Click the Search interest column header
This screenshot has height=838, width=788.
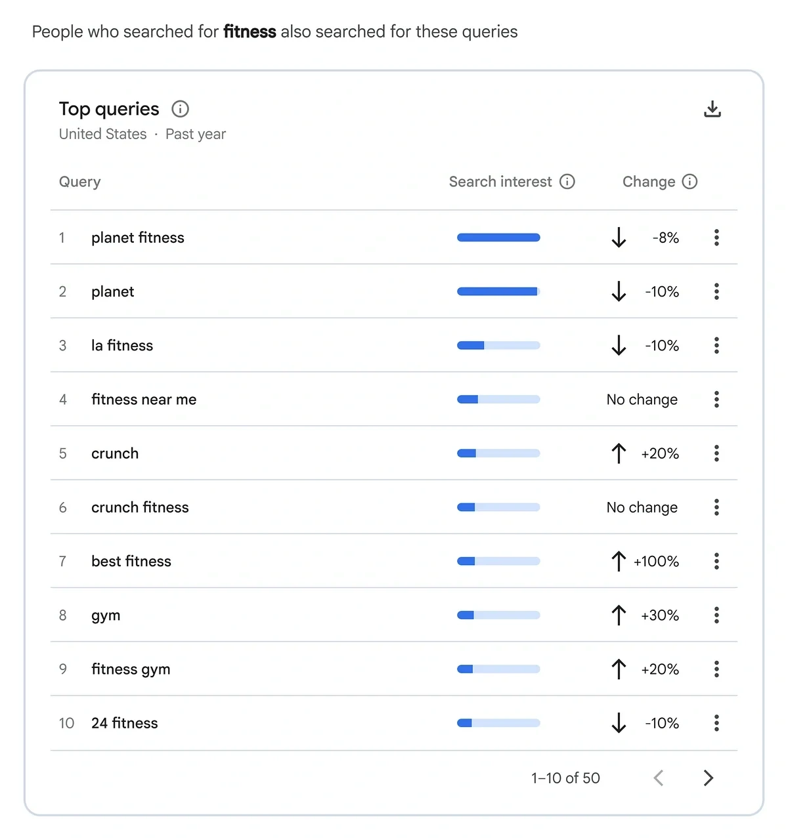pos(500,182)
